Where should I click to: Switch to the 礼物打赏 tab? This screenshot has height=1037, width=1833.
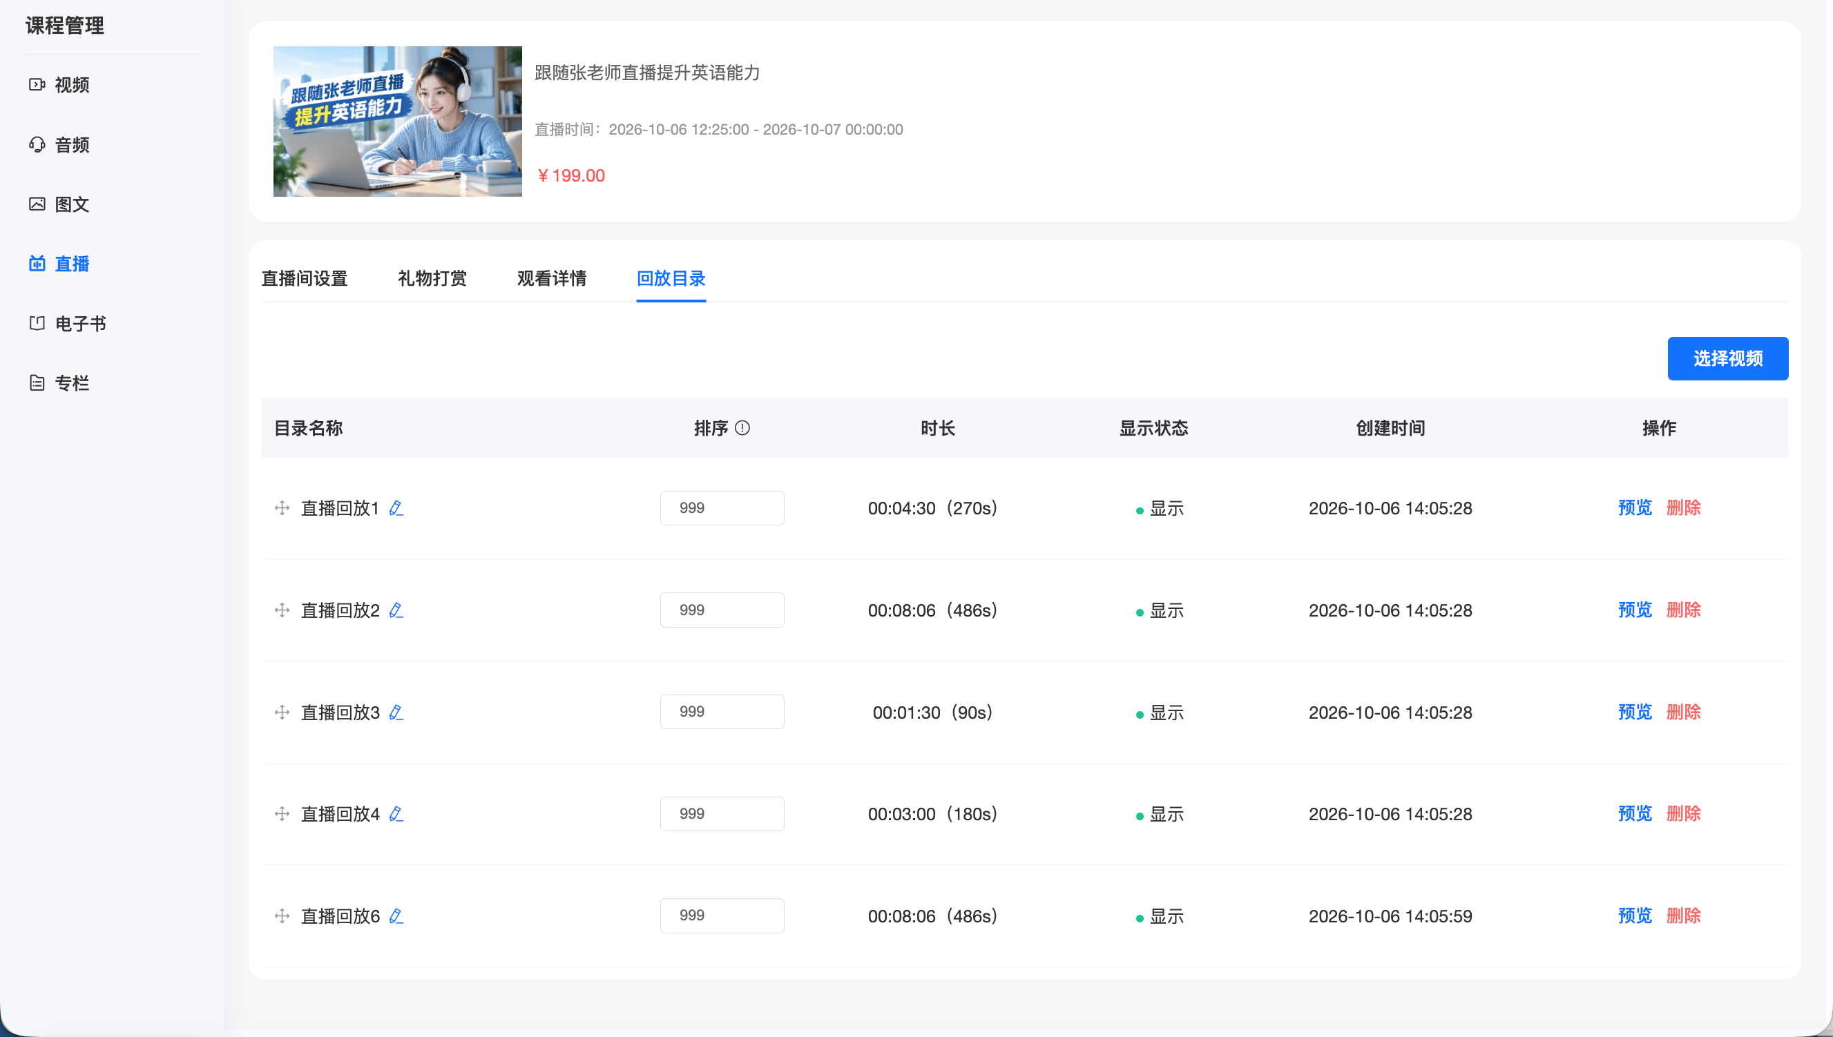pos(432,278)
